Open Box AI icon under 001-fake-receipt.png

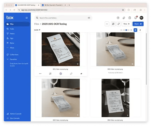click(x=61, y=74)
